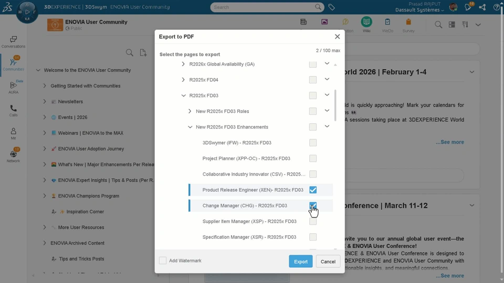Click See more under Conference post
Image resolution: width=504 pixels, height=283 pixels.
450,276
